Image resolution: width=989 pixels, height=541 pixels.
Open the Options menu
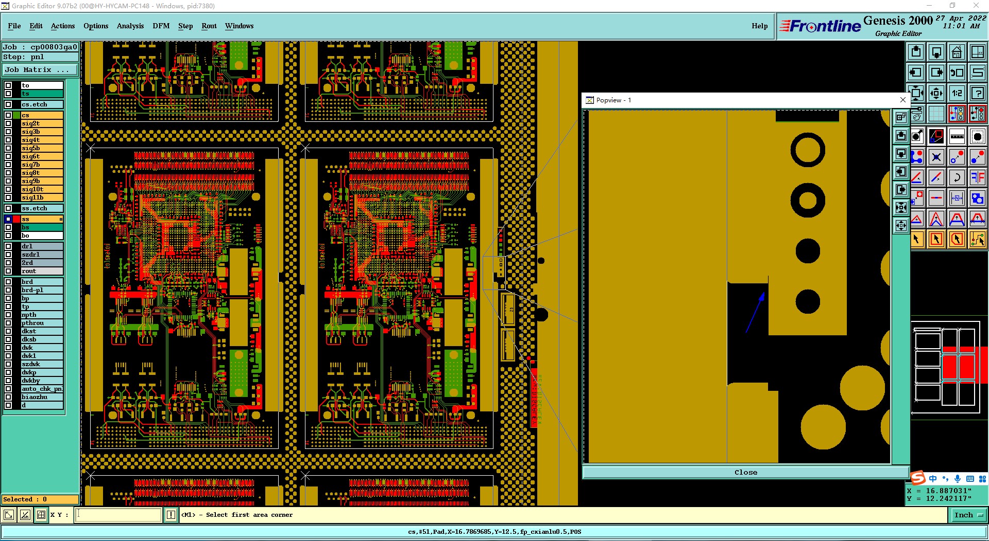click(96, 26)
